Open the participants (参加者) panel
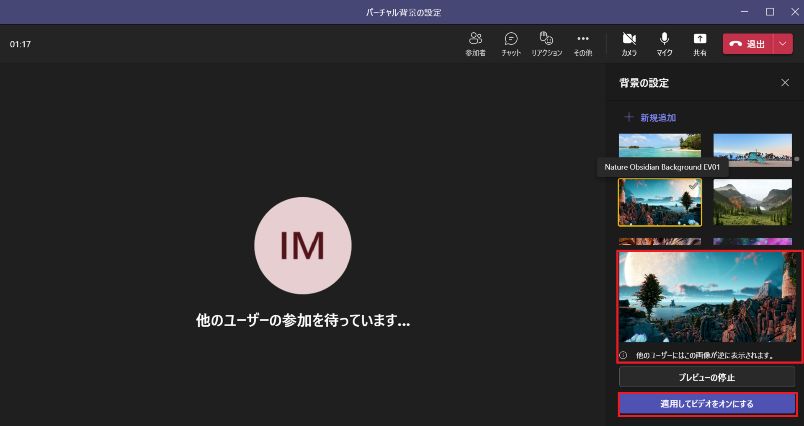The width and height of the screenshot is (804, 426). (475, 44)
